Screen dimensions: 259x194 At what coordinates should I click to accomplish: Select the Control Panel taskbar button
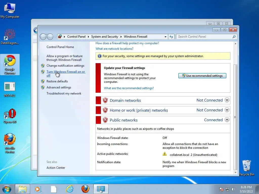pos(101,189)
